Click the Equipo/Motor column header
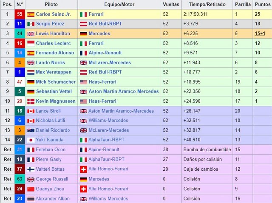Viewport: 272px width, 203px height. (x=119, y=4)
